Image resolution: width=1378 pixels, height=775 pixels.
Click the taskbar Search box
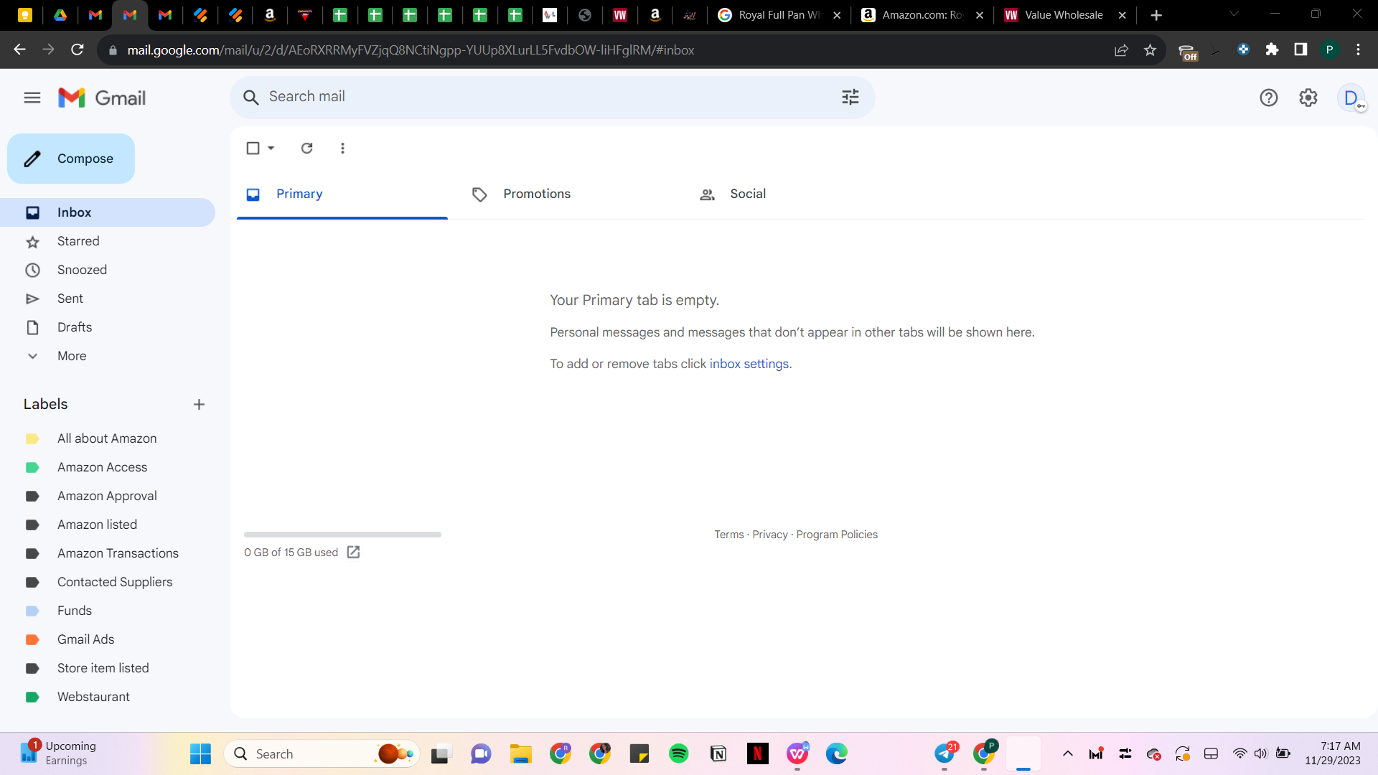click(322, 754)
